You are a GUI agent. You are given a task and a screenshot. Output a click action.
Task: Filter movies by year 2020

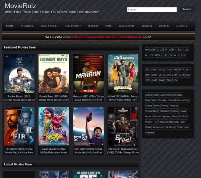pos(161,70)
